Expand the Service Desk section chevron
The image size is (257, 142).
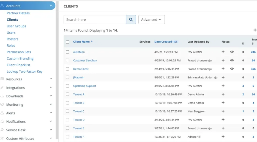pyautogui.click(x=51, y=130)
